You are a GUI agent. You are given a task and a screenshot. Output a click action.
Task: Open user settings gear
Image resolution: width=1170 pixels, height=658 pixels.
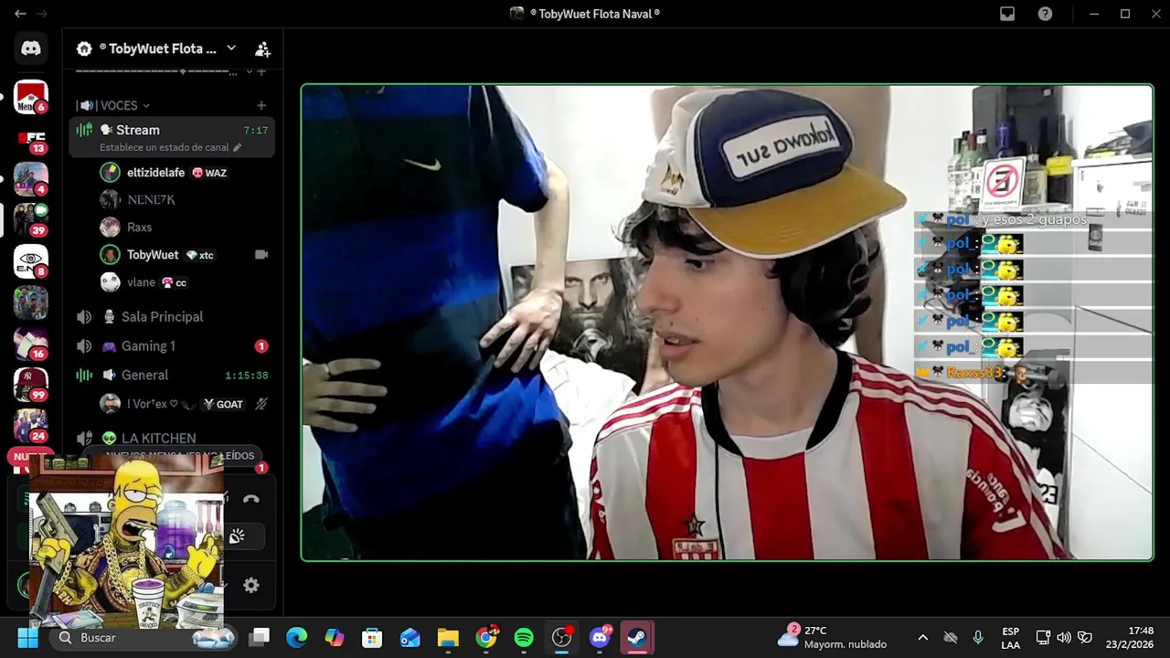pos(251,586)
